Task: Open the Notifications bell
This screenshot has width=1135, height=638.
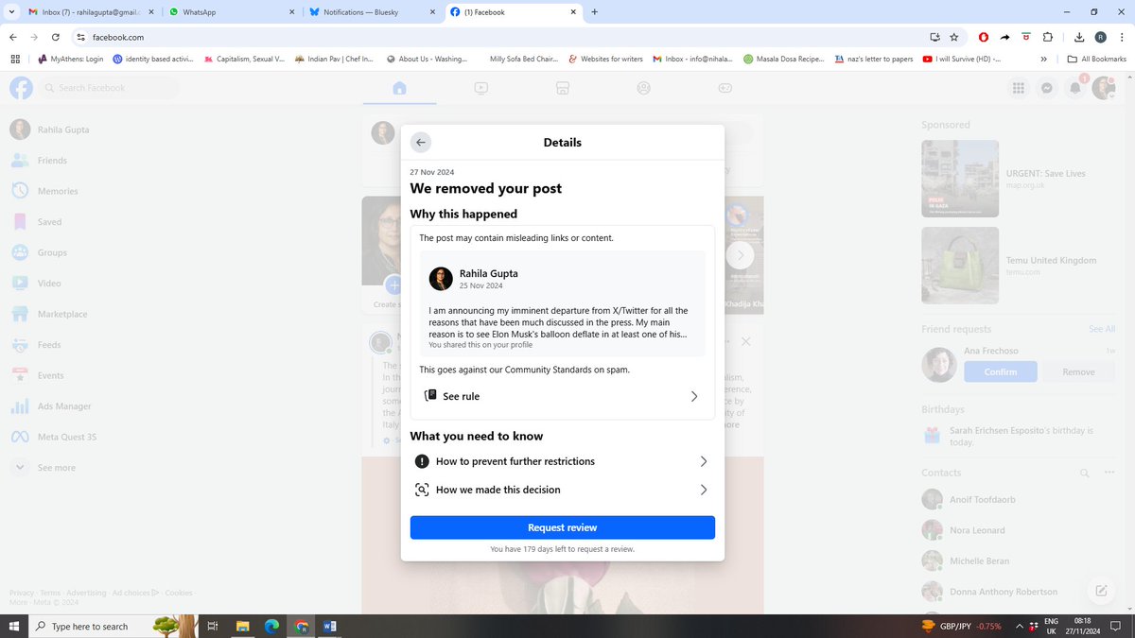Action: pos(1075,88)
